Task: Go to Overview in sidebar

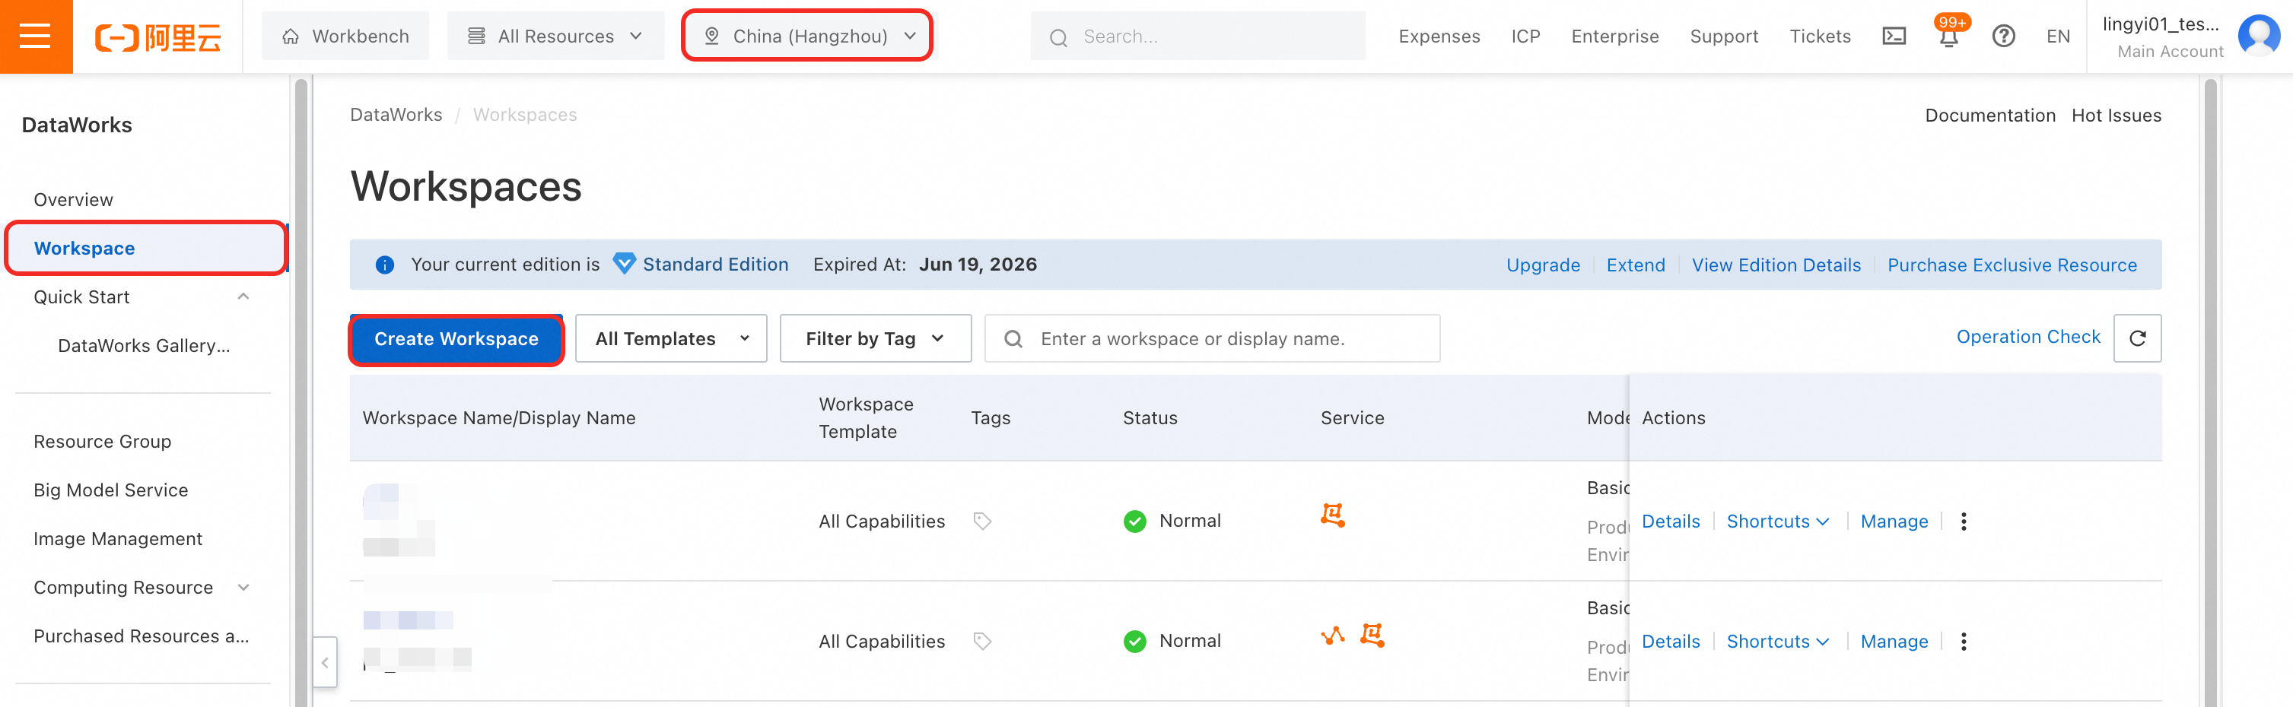Action: tap(74, 200)
